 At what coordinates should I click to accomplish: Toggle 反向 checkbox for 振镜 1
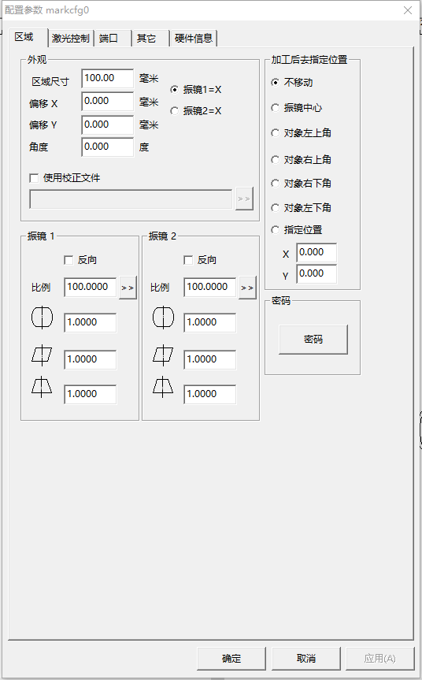pos(80,260)
